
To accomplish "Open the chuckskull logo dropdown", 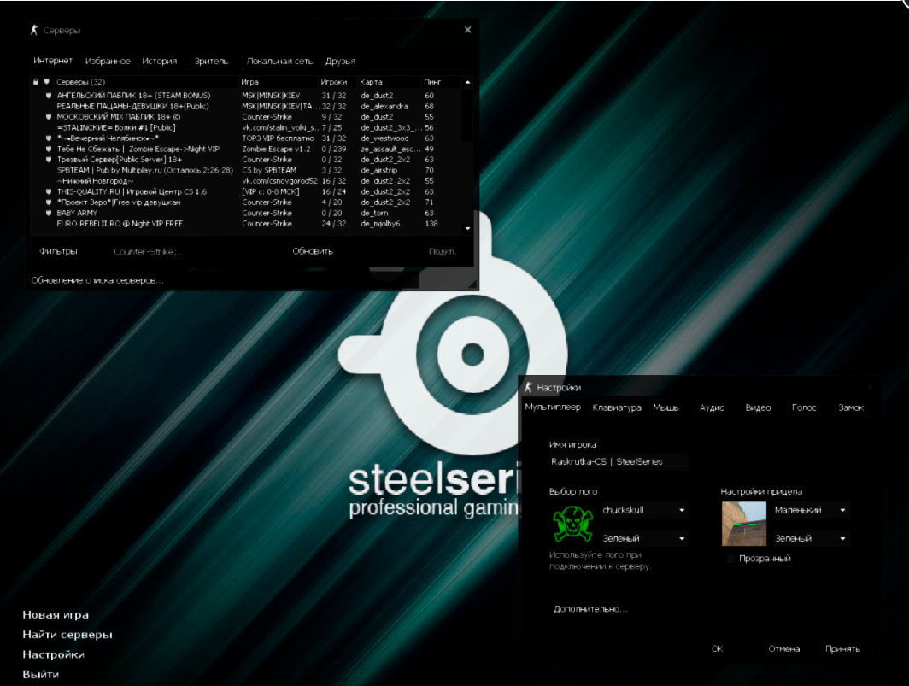I will [x=645, y=510].
